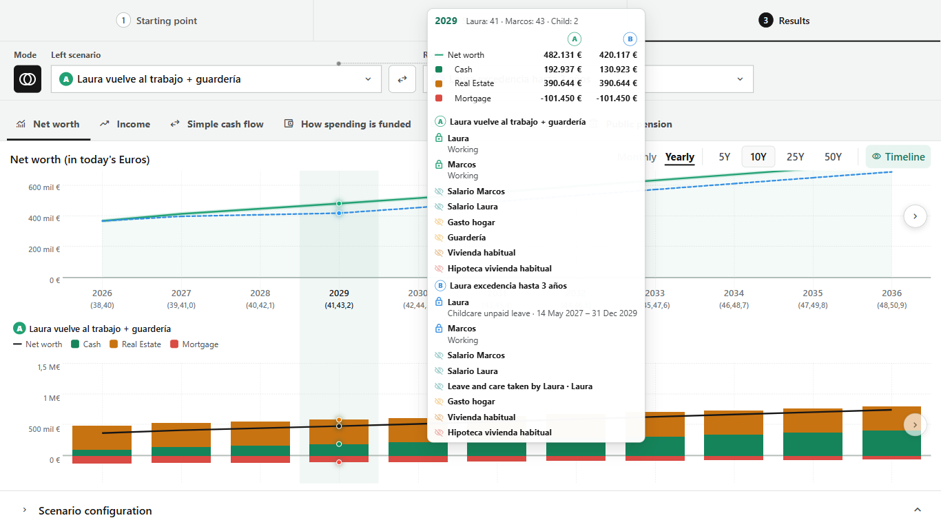Click eye-off icon for Salario Laura under scenario B

[440, 371]
